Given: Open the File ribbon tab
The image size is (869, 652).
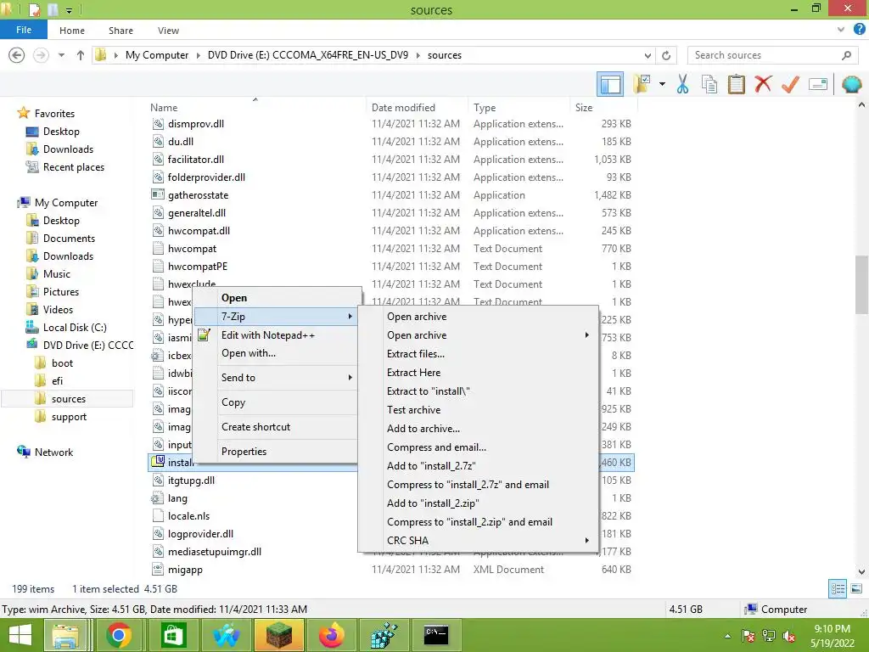Looking at the screenshot, I should coord(23,30).
